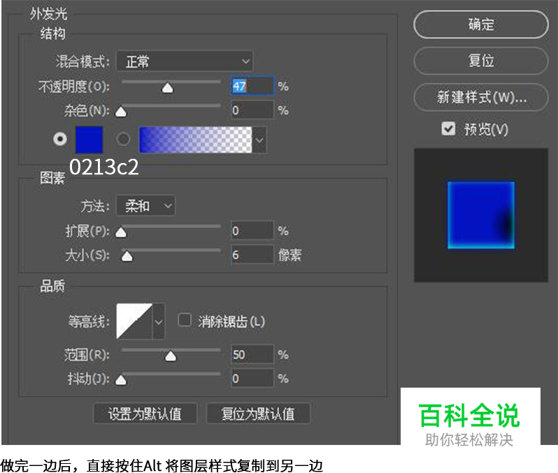
Task: Click the 大小 size input field
Action: tap(252, 255)
